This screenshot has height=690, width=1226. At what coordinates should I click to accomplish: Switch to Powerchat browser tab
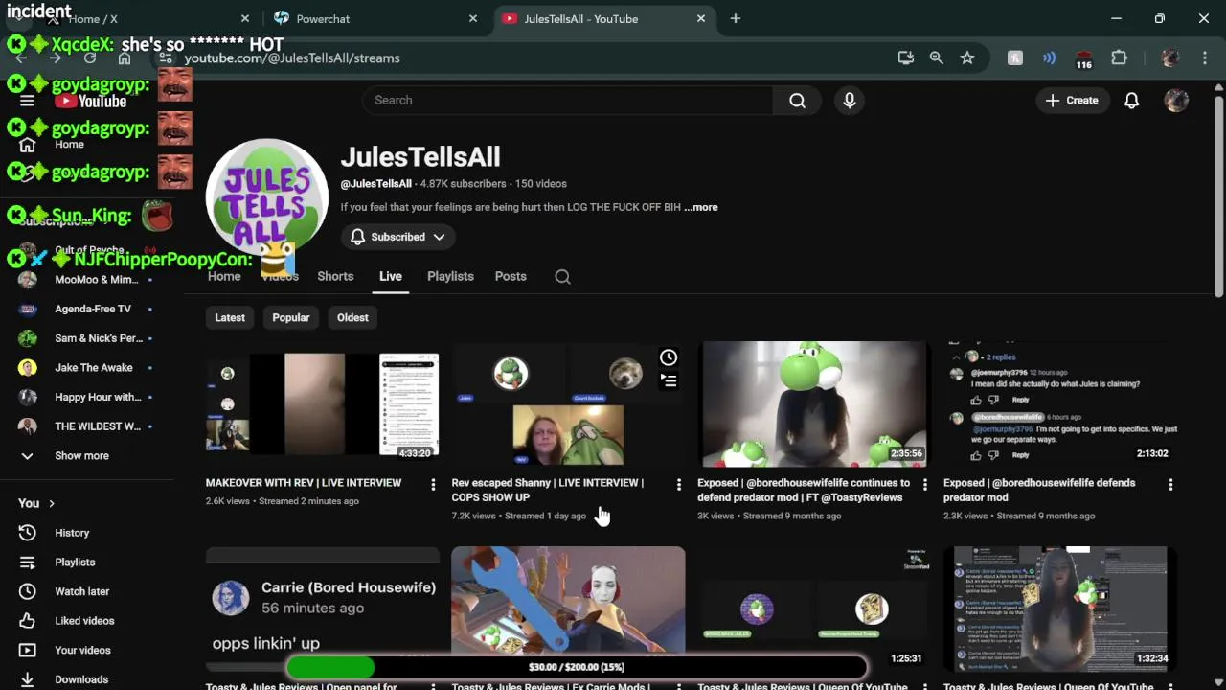tap(374, 18)
